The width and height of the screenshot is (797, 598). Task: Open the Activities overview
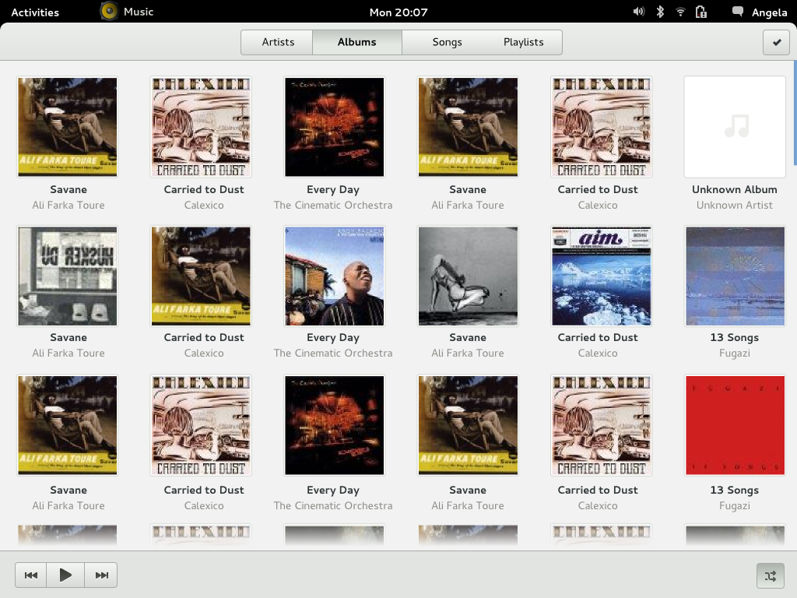point(35,12)
